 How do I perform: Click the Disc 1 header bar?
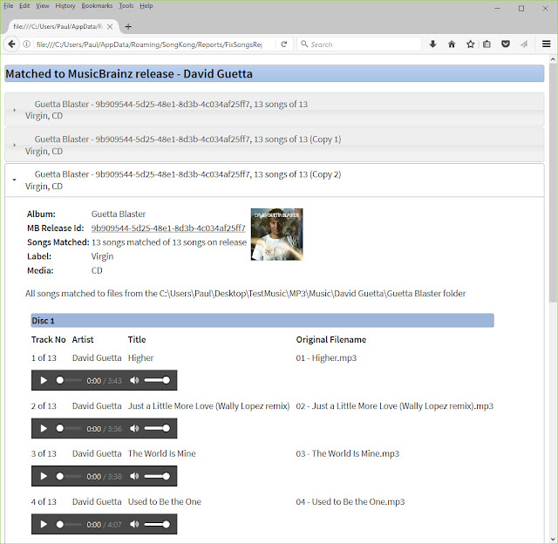click(x=262, y=320)
